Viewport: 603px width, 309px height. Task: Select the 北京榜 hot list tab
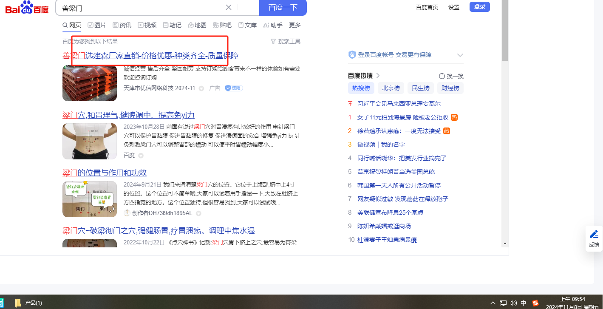[x=391, y=88]
